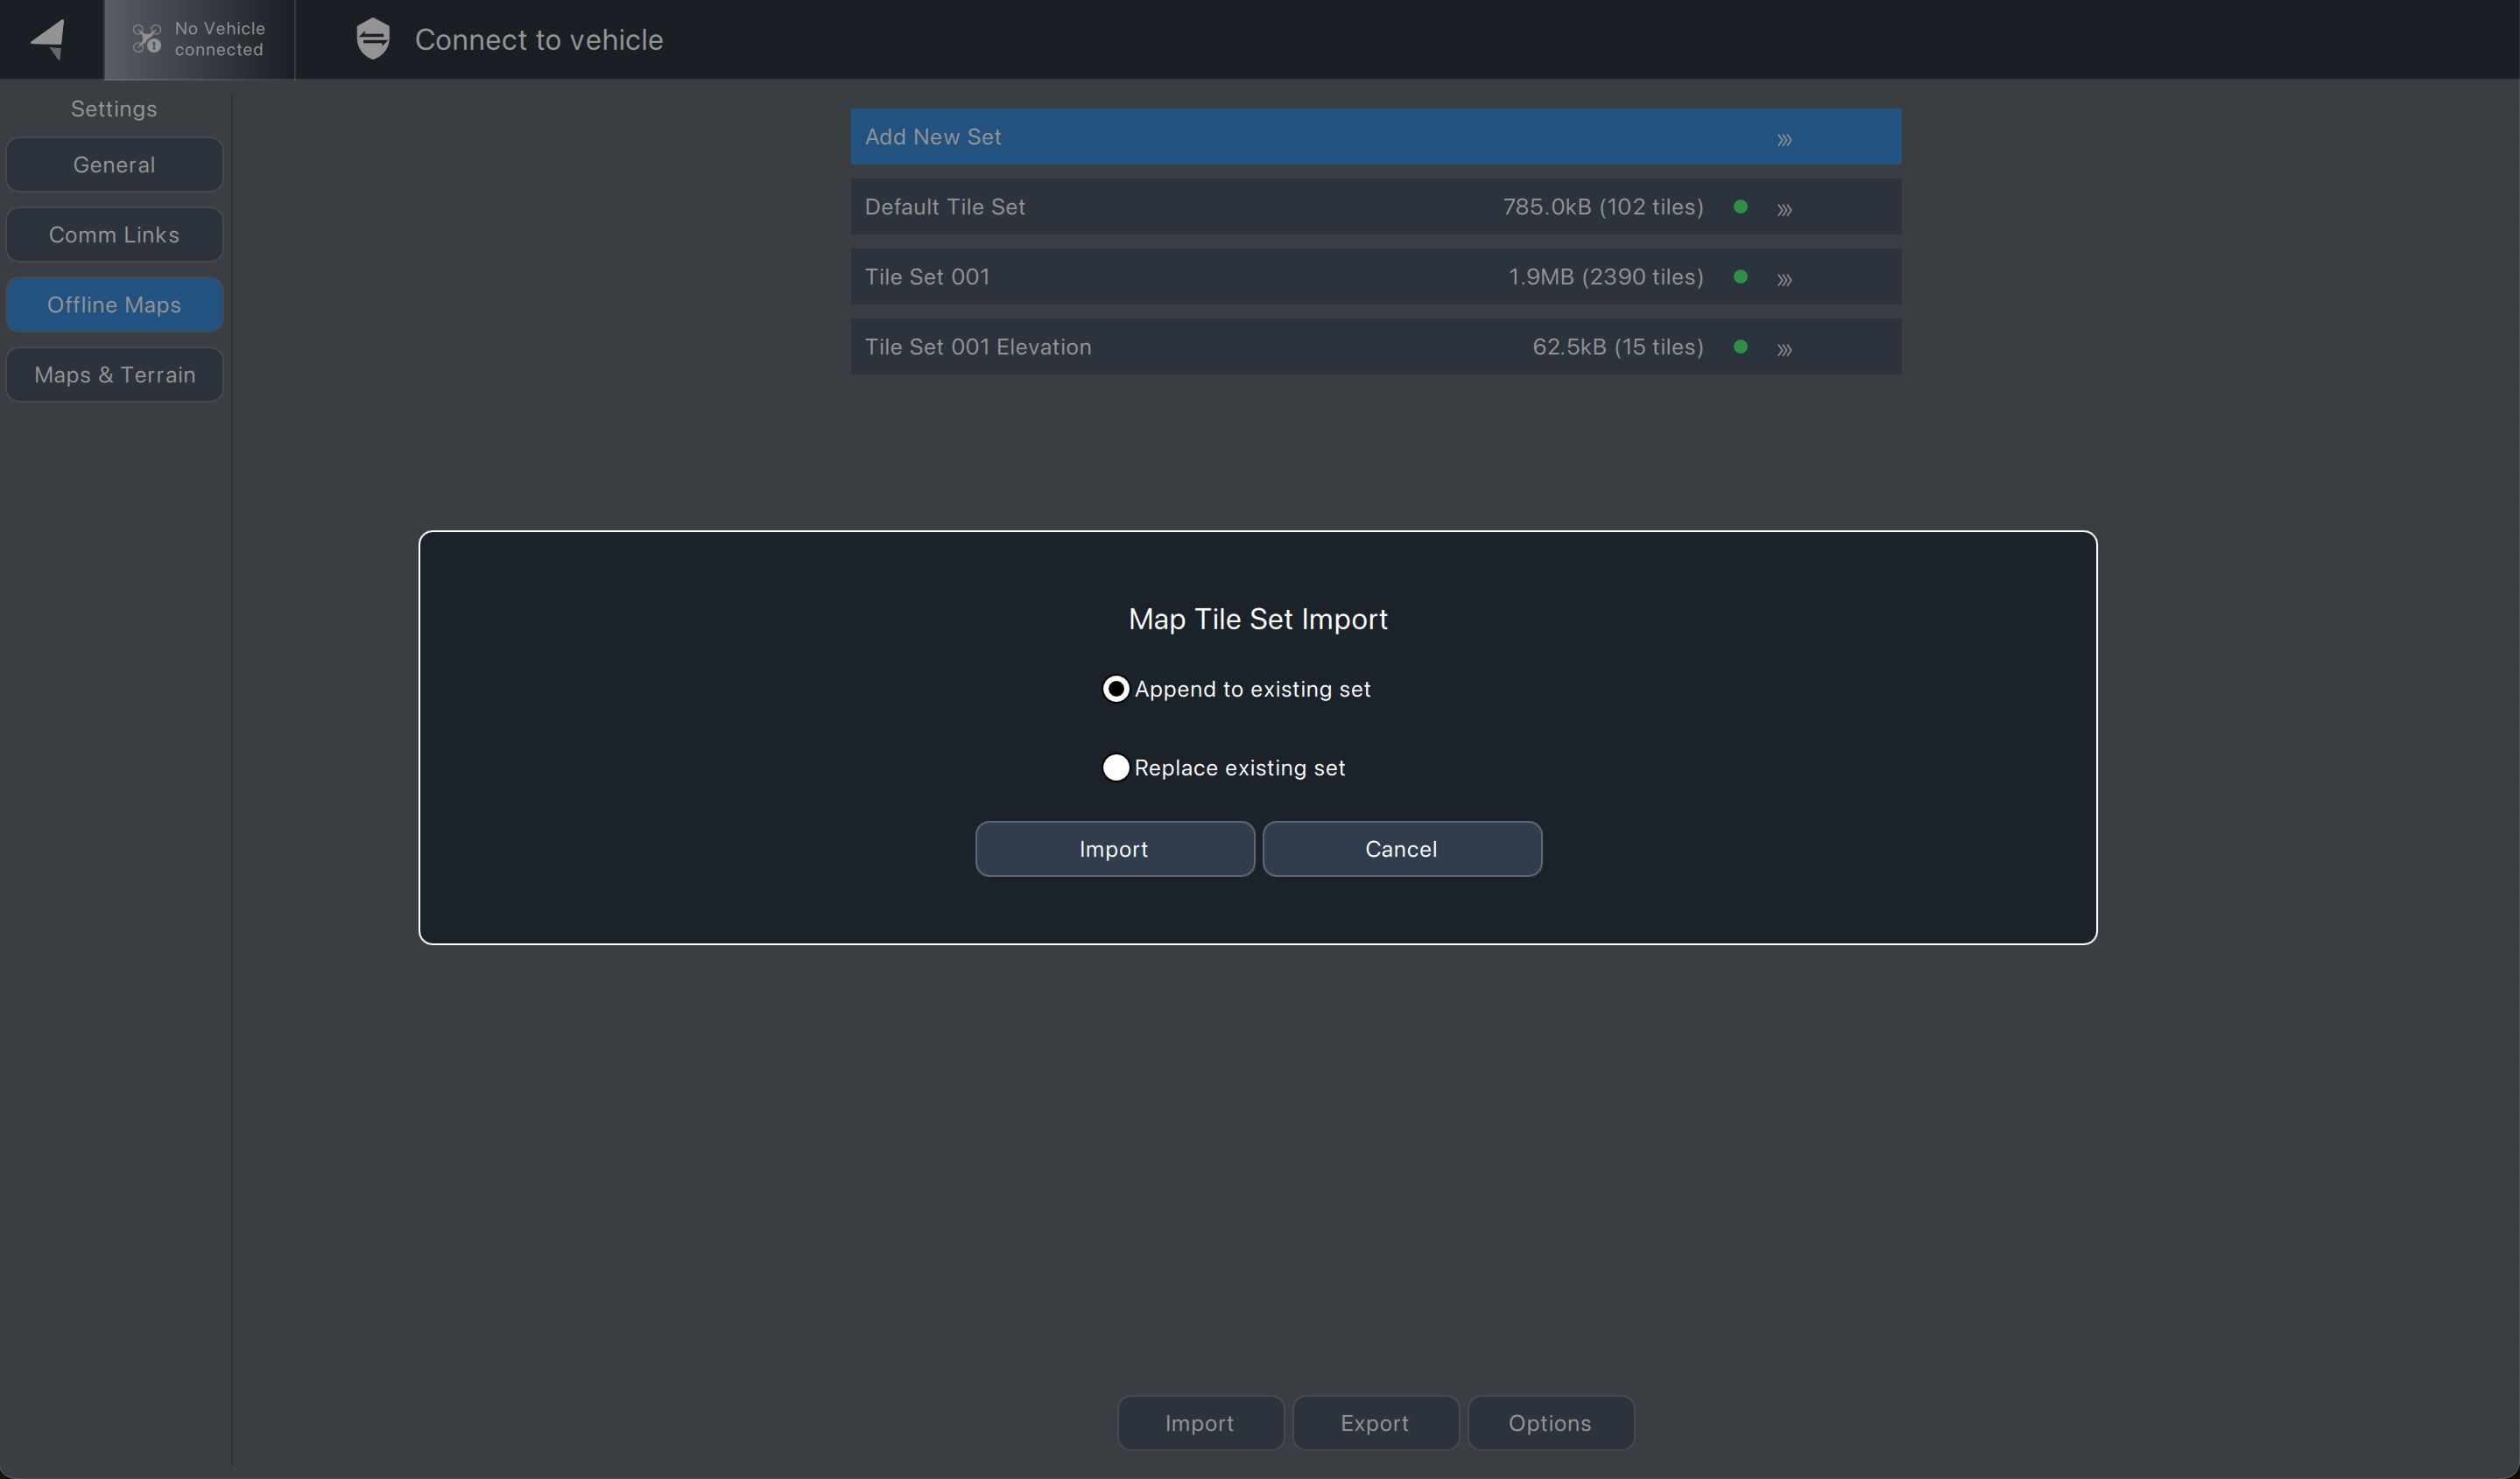Expand Default Tile Set chevron arrows
Viewport: 2520px width, 1479px height.
click(x=1784, y=210)
